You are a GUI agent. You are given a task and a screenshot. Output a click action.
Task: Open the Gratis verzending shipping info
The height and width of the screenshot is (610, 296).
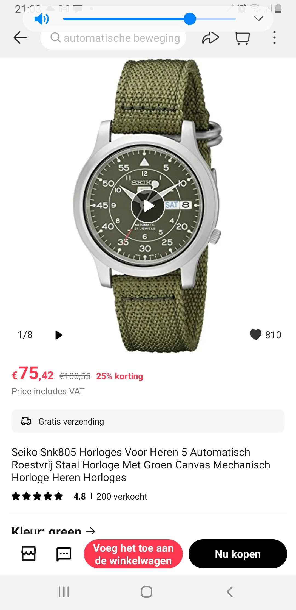point(148,421)
